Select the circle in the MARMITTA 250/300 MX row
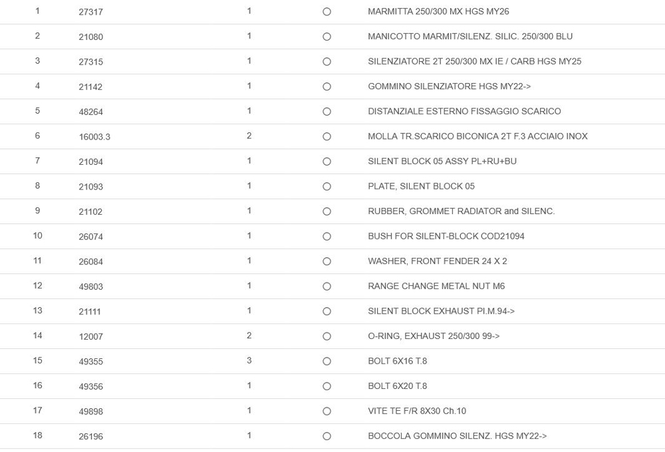This screenshot has height=452, width=665. click(327, 12)
